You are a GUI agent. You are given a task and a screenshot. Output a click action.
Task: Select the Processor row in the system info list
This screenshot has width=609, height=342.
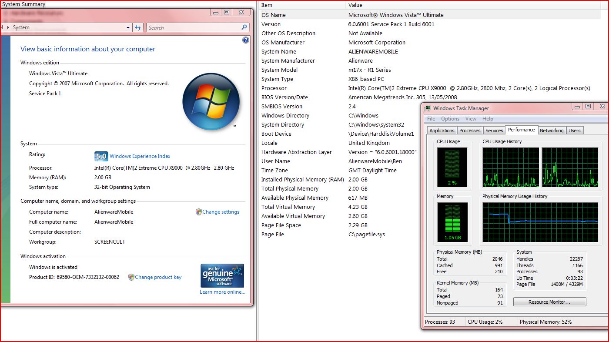[x=430, y=88]
